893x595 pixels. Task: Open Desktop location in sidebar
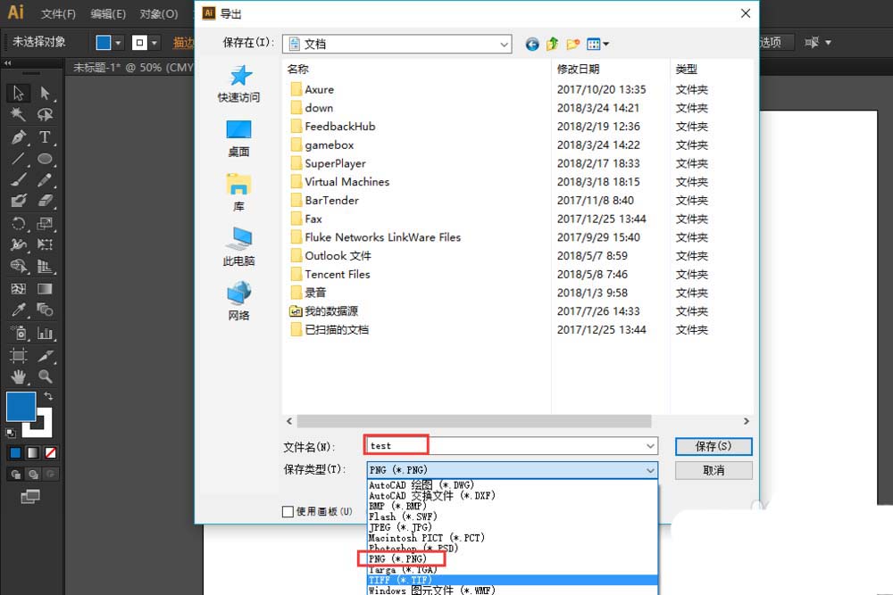(x=238, y=139)
